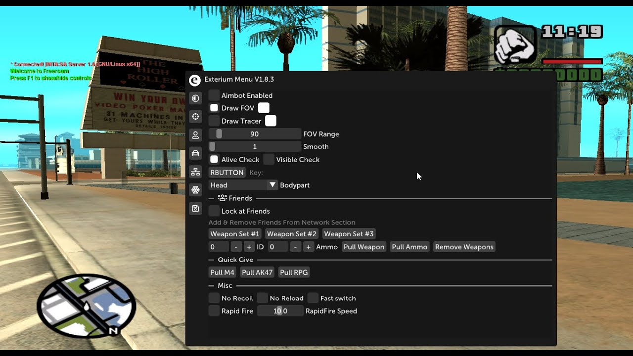Open the player person-icon sidebar tab
633x356 pixels.
(x=195, y=135)
